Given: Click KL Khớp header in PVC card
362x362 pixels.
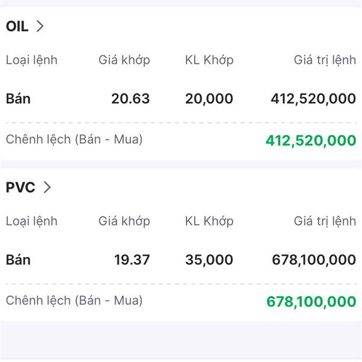Looking at the screenshot, I should [x=209, y=221].
